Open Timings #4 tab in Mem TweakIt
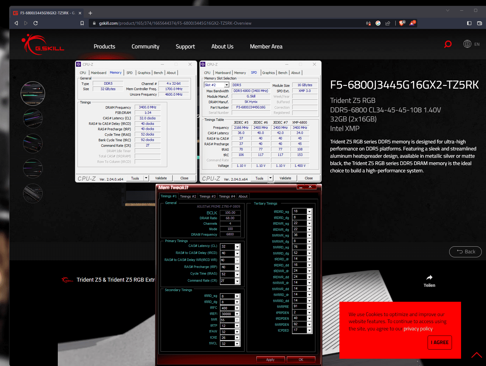 click(x=227, y=196)
